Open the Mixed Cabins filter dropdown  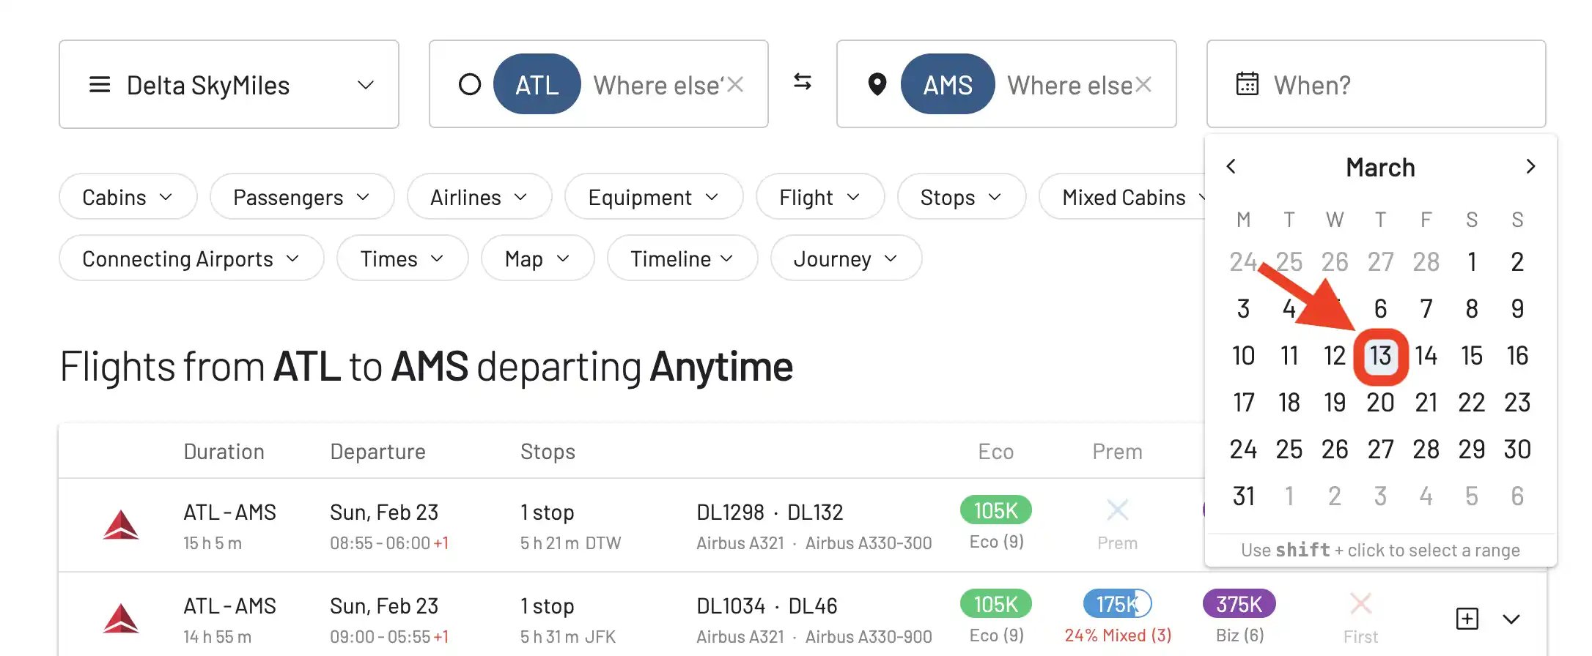pyautogui.click(x=1123, y=197)
